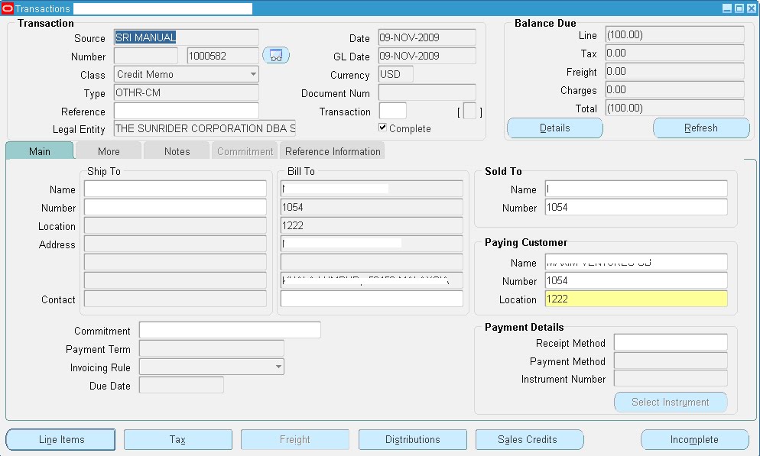Click inside the Reference input field
The width and height of the screenshot is (760, 456).
tap(186, 110)
